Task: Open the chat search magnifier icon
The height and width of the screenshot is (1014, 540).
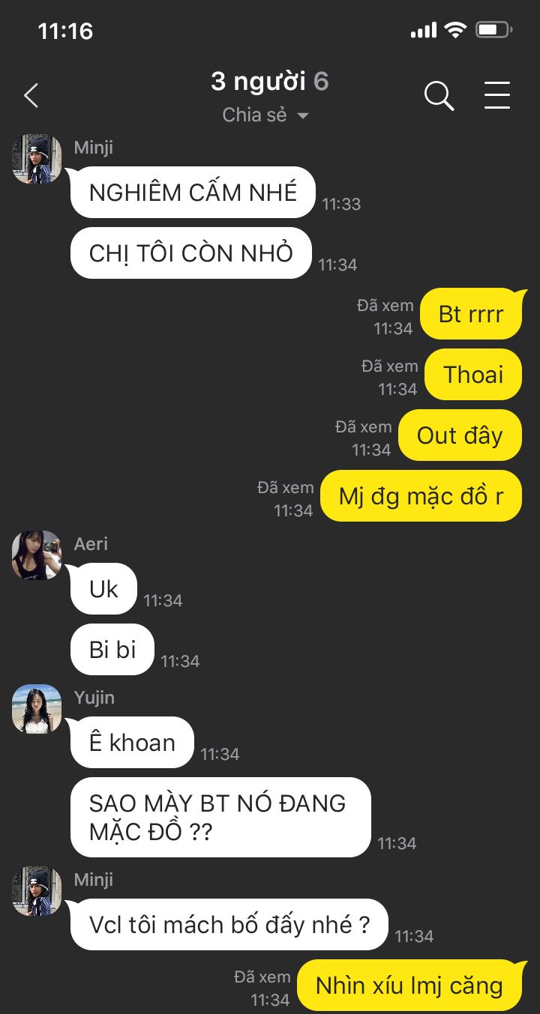Action: point(439,96)
